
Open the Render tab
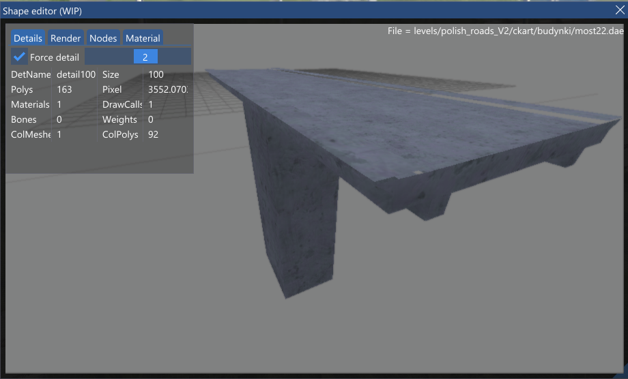click(66, 38)
